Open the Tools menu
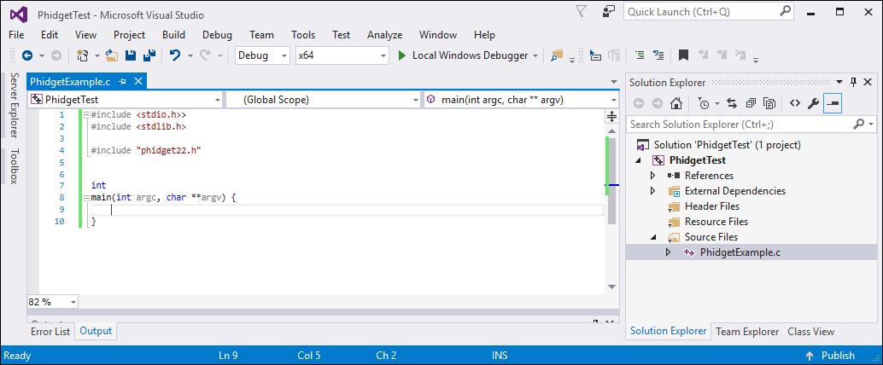Image resolution: width=883 pixels, height=365 pixels. pyautogui.click(x=303, y=34)
